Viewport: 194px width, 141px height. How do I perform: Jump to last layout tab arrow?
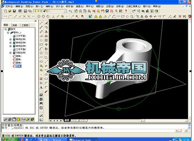click(x=61, y=120)
